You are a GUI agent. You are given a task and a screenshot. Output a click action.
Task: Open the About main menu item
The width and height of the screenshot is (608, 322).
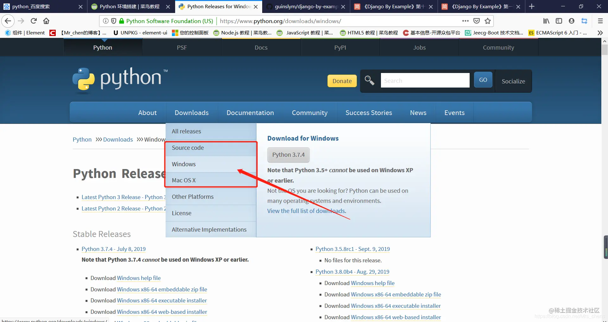click(x=147, y=113)
